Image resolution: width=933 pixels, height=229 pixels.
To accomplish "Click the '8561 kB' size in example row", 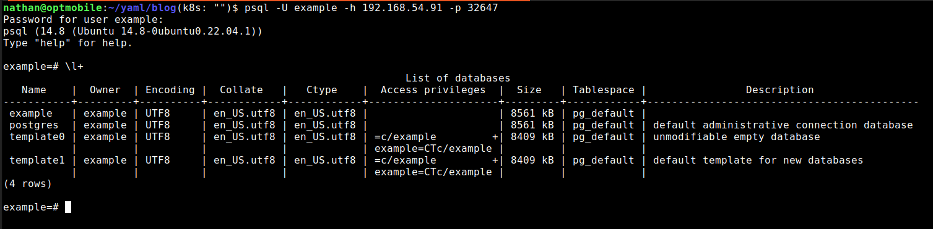I will click(532, 114).
